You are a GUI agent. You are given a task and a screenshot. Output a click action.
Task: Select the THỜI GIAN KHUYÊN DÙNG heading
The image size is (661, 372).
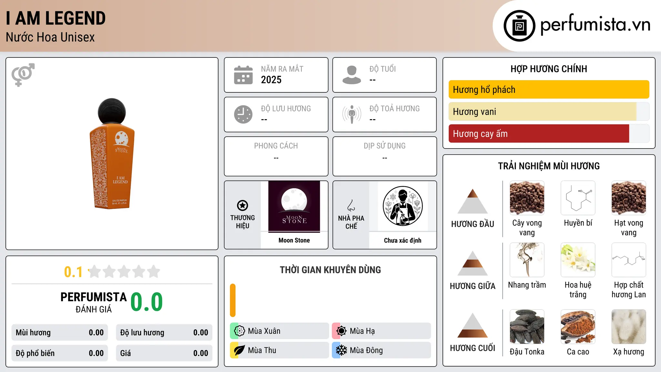click(x=330, y=270)
